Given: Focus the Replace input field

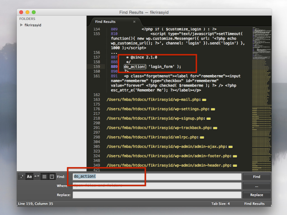Looking at the screenshot, I should click(x=157, y=195).
